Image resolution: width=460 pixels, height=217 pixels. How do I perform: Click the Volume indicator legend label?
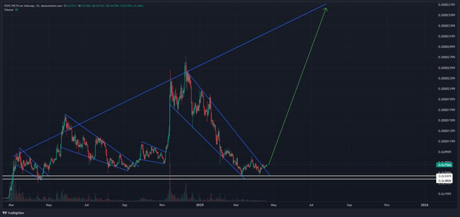(x=8, y=9)
